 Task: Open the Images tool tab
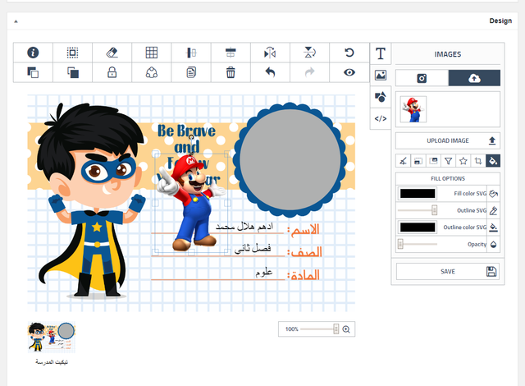tap(381, 75)
